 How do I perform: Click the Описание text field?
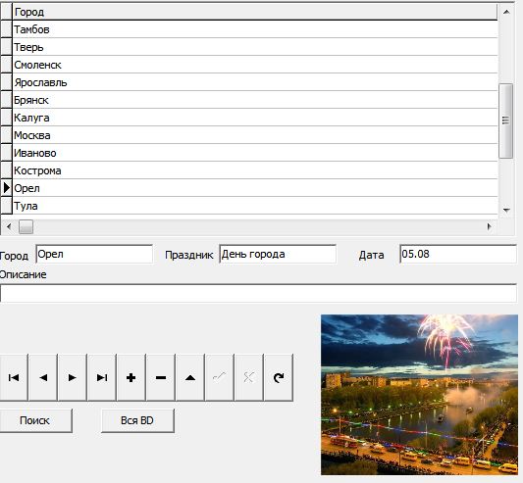coord(258,293)
